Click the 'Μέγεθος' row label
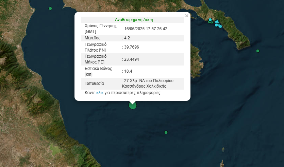The image size is (284, 167). click(93, 38)
